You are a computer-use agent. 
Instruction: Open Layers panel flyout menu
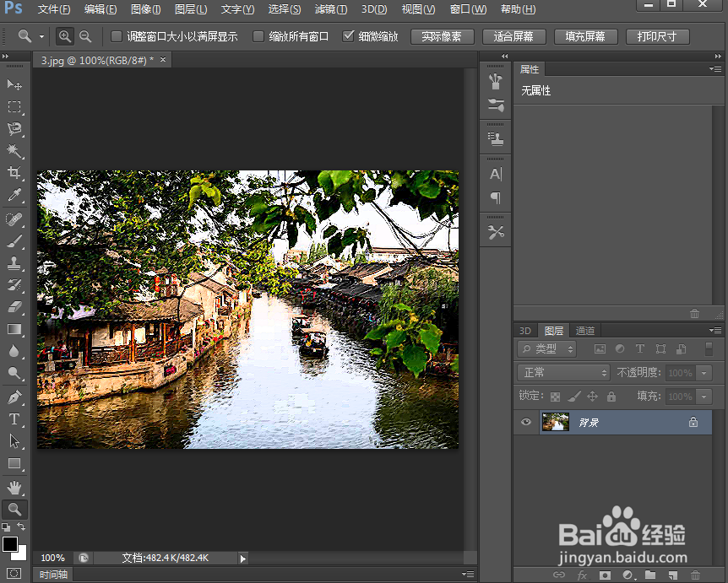pos(715,330)
